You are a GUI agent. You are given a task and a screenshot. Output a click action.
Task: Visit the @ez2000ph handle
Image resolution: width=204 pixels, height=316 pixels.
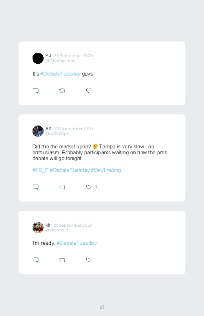coord(57,134)
